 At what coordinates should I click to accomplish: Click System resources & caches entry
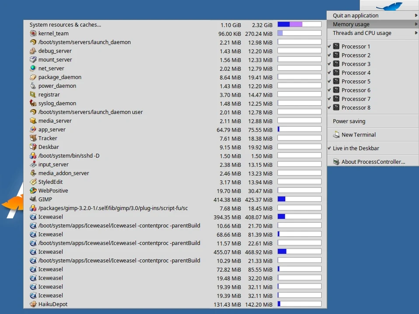click(x=65, y=24)
